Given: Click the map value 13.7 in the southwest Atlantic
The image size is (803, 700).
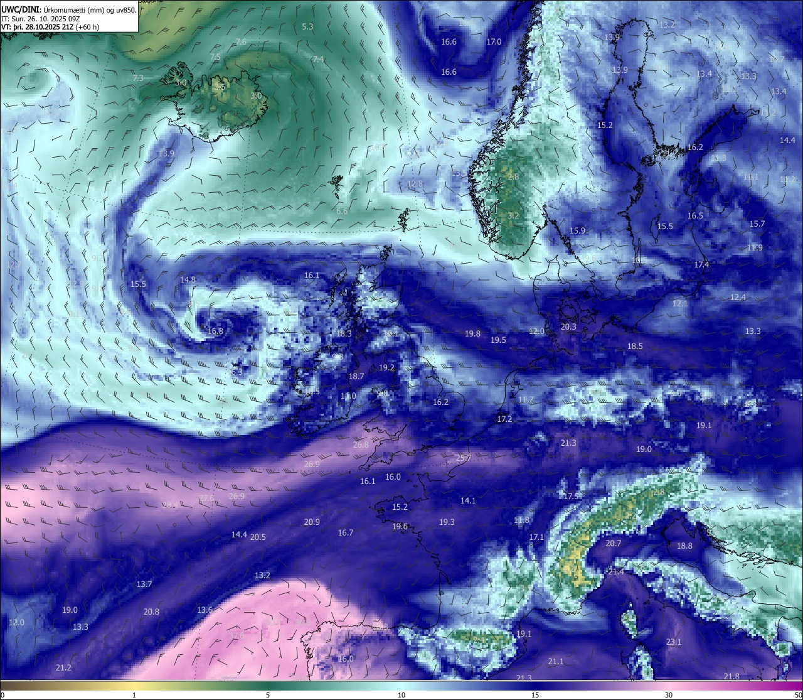Looking at the screenshot, I should 144,584.
